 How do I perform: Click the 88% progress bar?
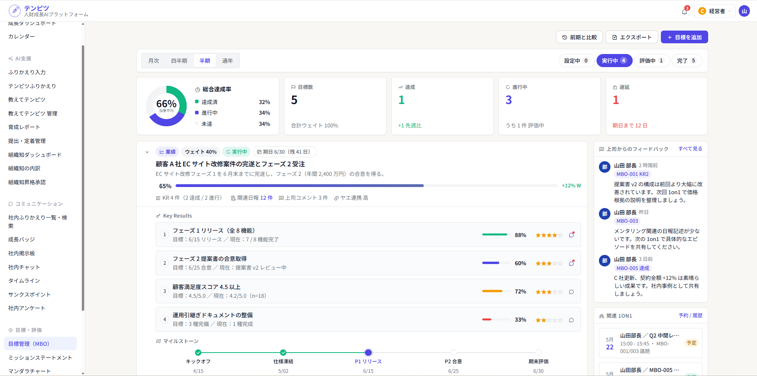[496, 235]
